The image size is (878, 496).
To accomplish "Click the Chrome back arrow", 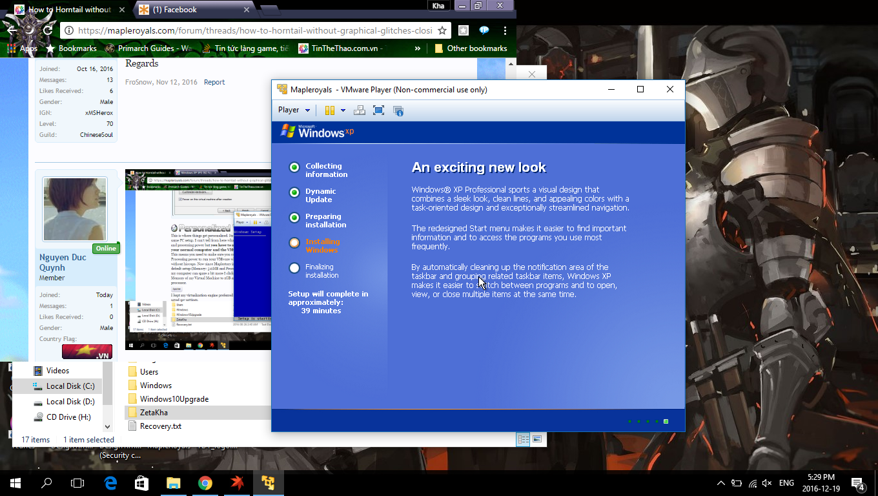I will pos(12,30).
